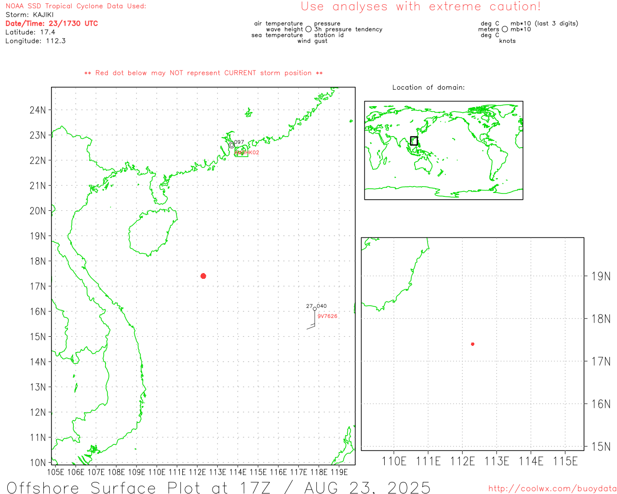Click the 'wind gust' legend label
This screenshot has width=617, height=494.
tap(312, 41)
